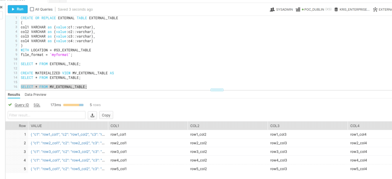Image resolution: width=392 pixels, height=179 pixels.
Task: Click the Filter result input field
Action: [46, 115]
